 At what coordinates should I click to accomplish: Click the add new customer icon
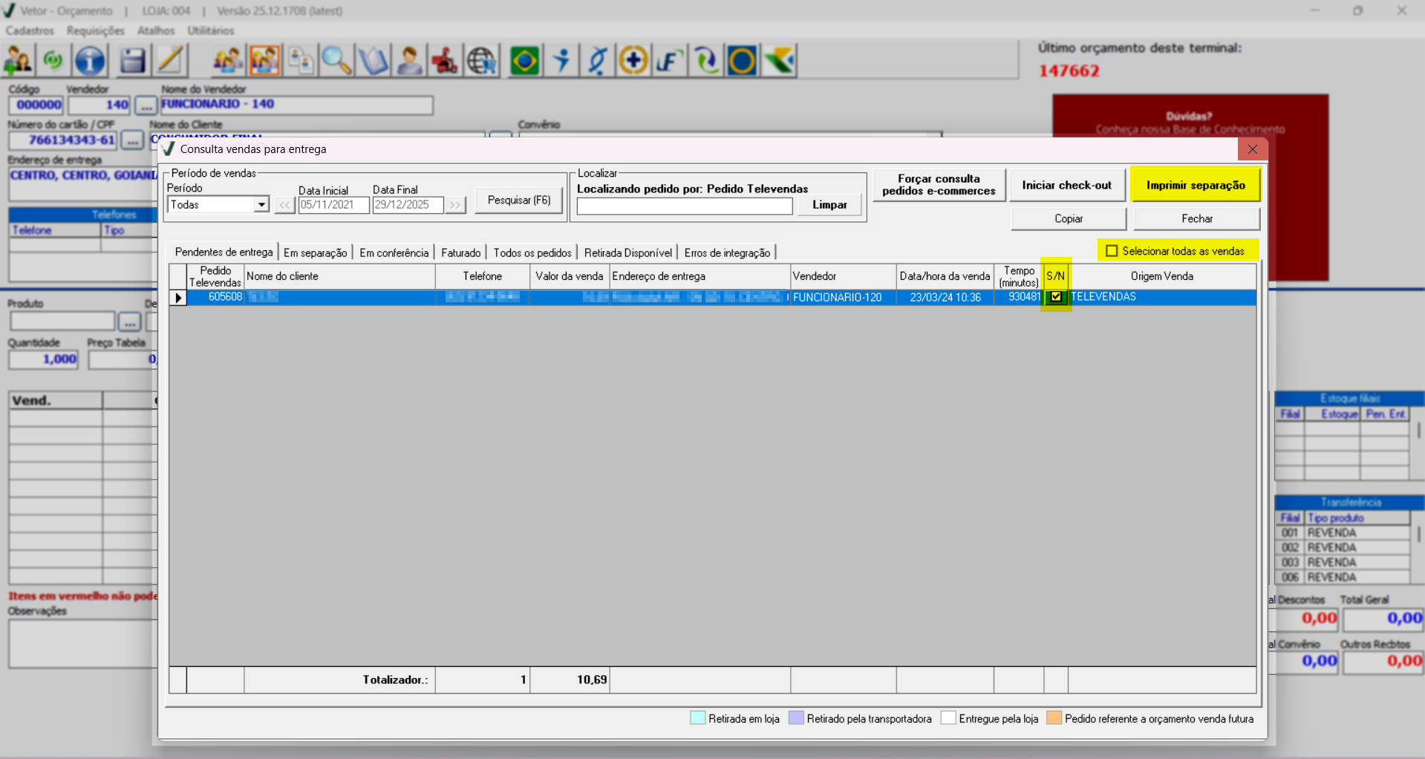tap(18, 60)
